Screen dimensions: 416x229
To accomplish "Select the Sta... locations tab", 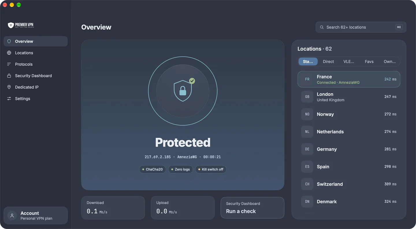I will (x=308, y=62).
